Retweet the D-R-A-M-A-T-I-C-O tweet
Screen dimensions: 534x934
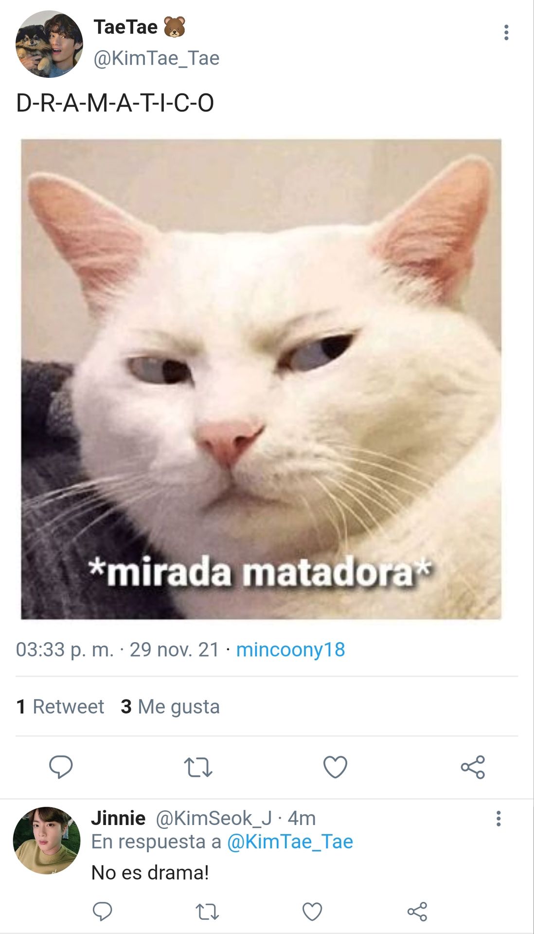click(198, 767)
